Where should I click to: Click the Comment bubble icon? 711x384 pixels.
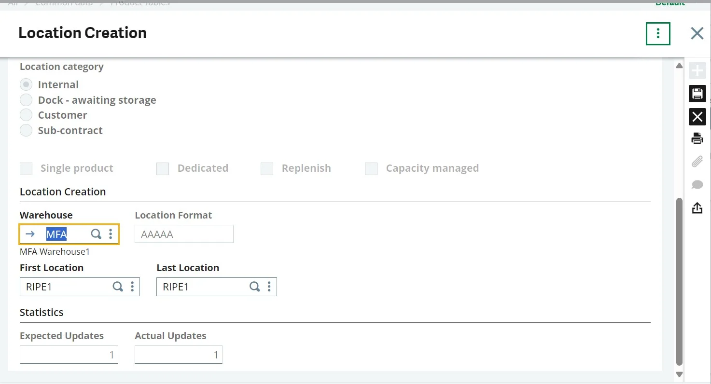(x=697, y=185)
